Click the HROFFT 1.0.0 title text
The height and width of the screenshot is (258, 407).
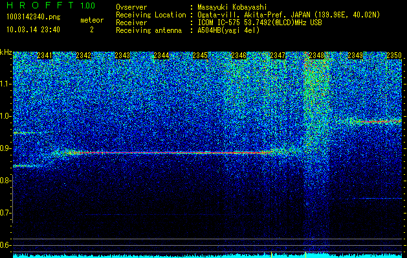50,5
